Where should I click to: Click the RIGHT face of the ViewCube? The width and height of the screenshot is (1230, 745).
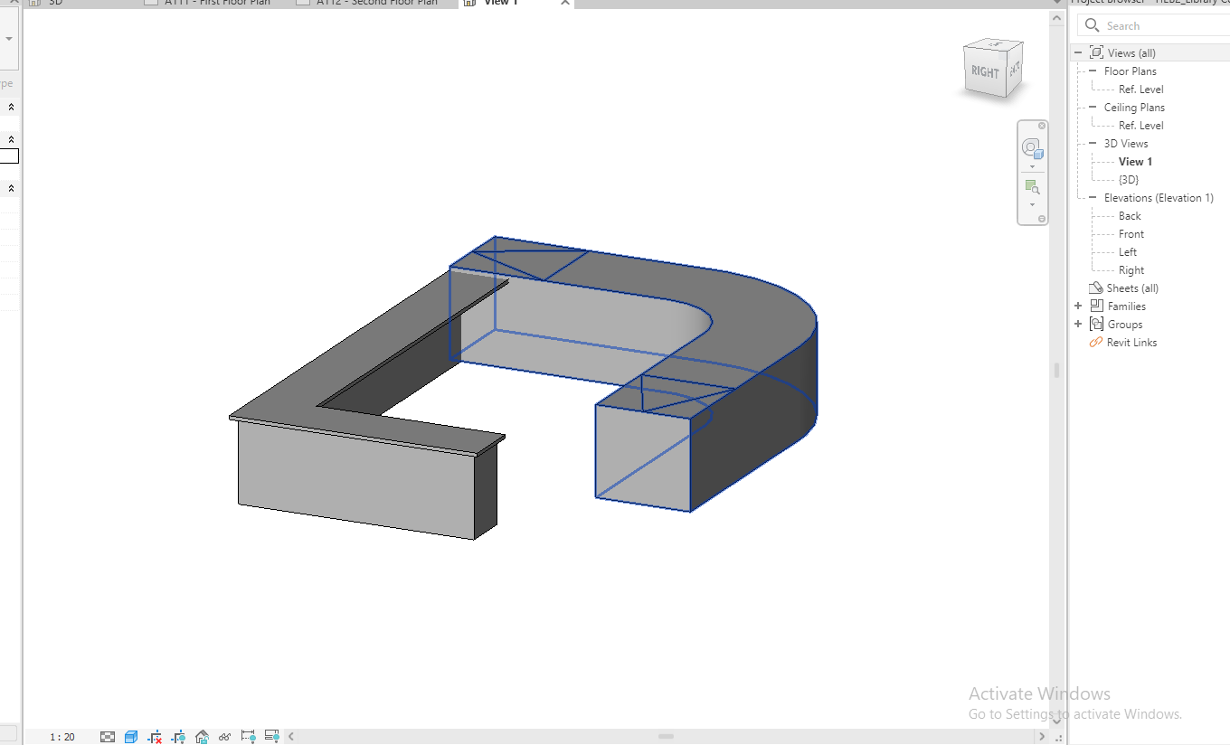tap(985, 71)
